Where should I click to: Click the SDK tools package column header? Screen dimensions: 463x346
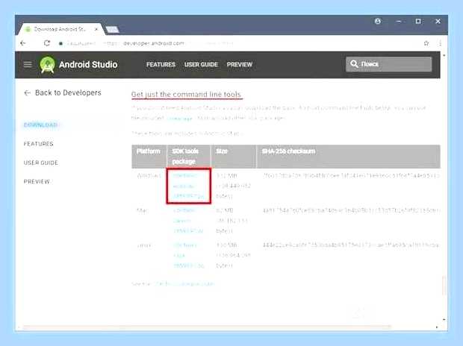(185, 157)
